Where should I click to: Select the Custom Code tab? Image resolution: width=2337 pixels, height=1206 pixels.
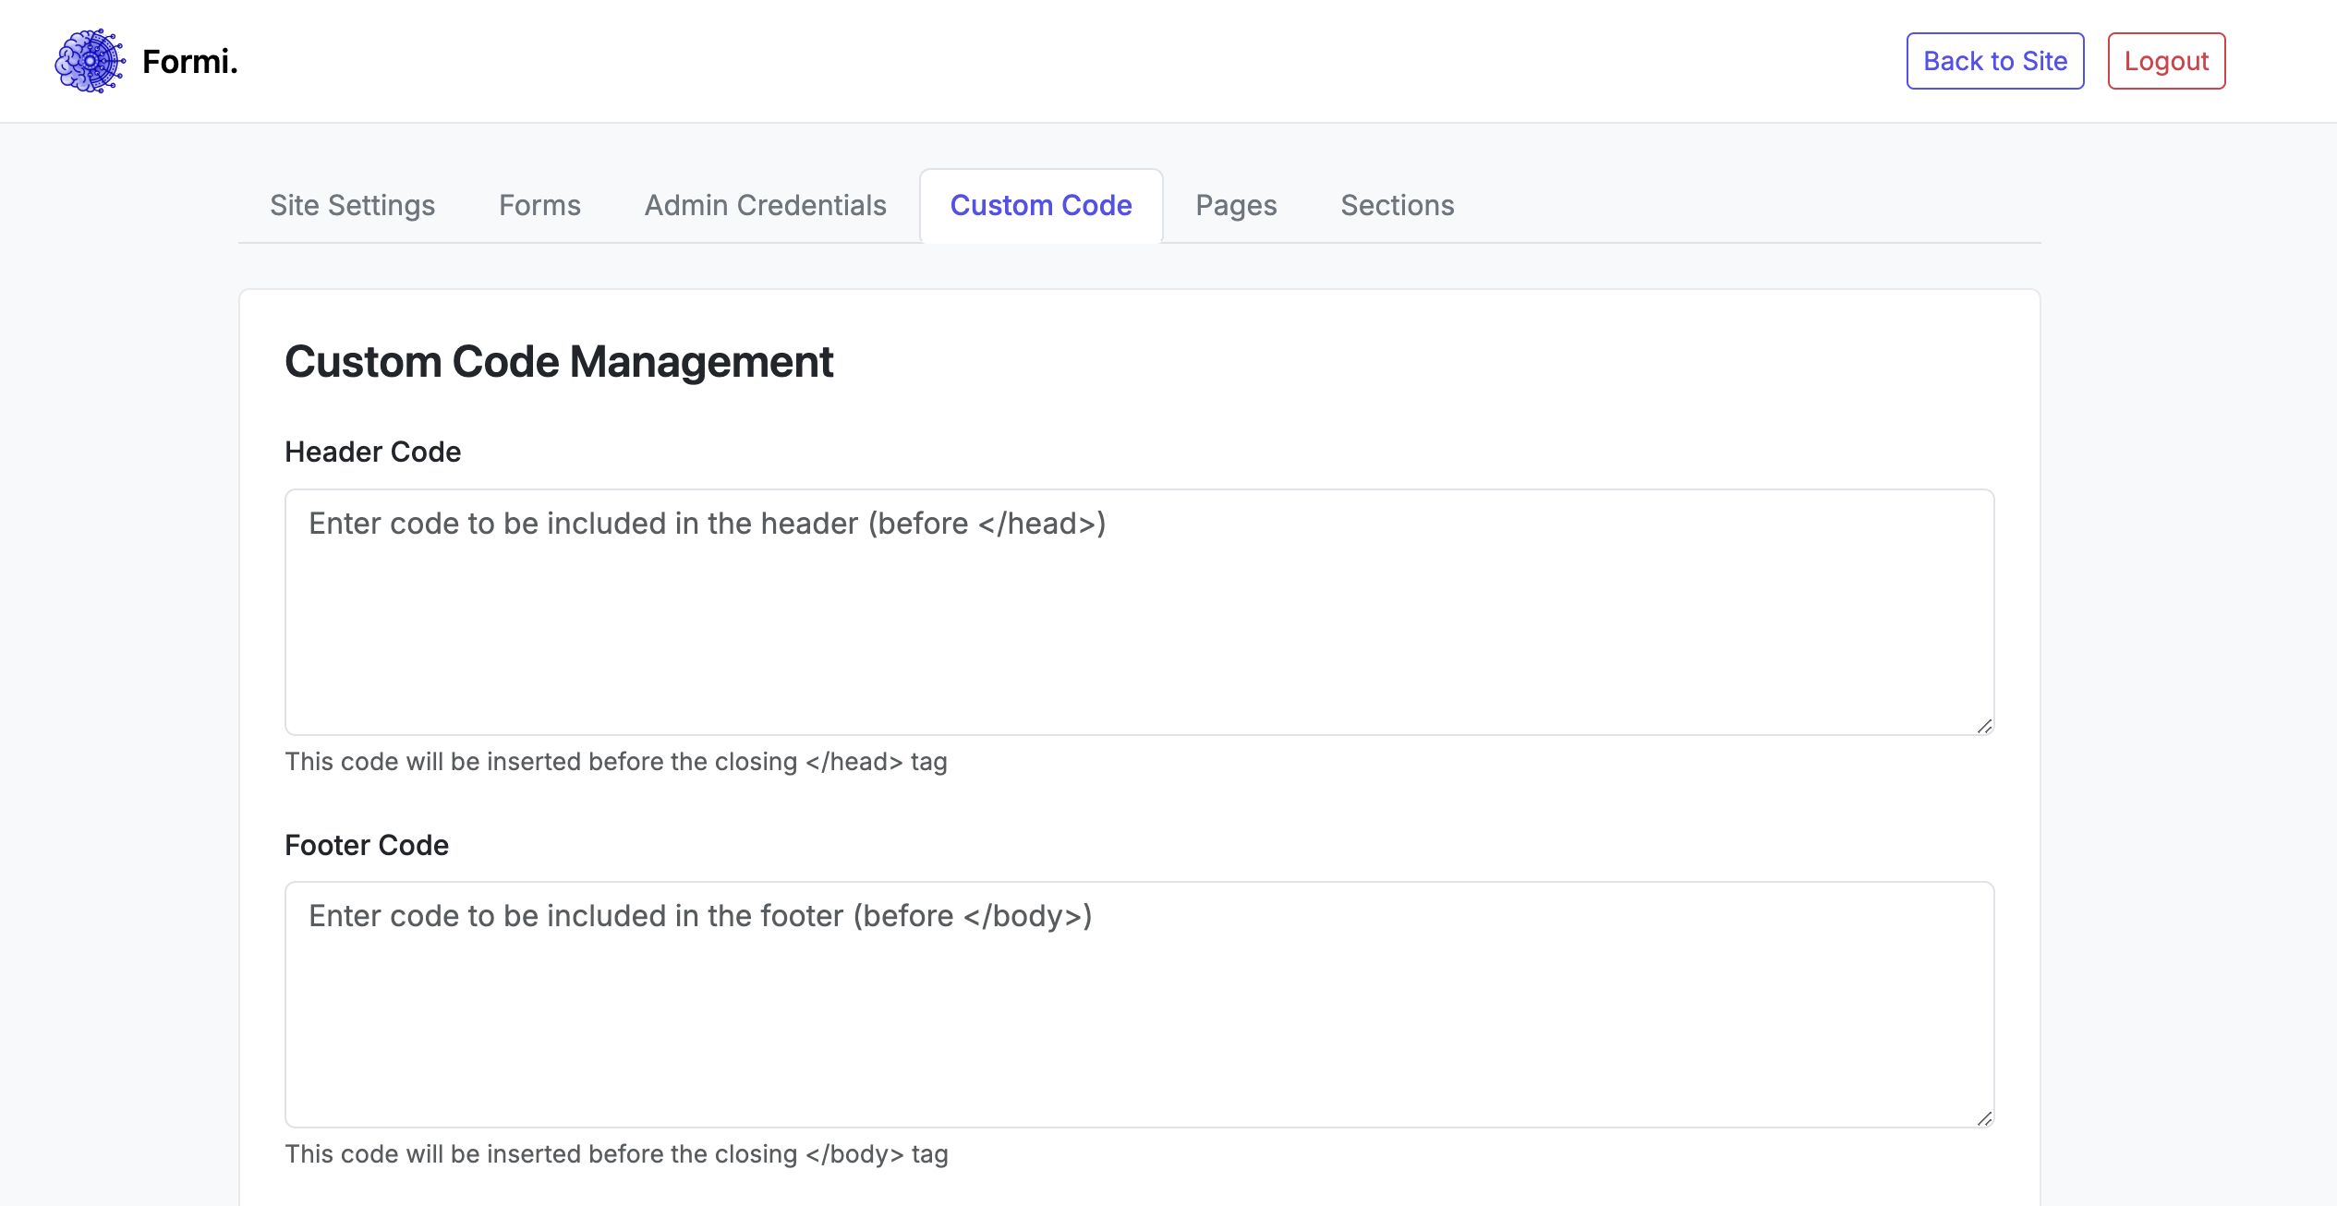point(1040,205)
